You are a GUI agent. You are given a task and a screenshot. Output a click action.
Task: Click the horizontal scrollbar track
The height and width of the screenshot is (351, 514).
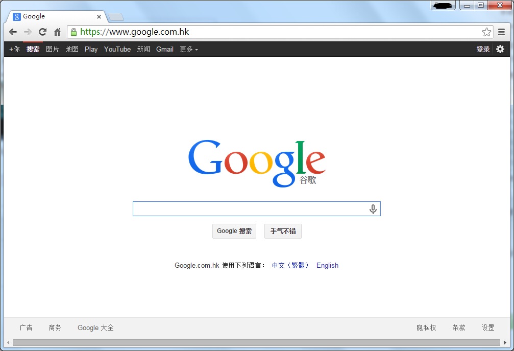coord(256,342)
